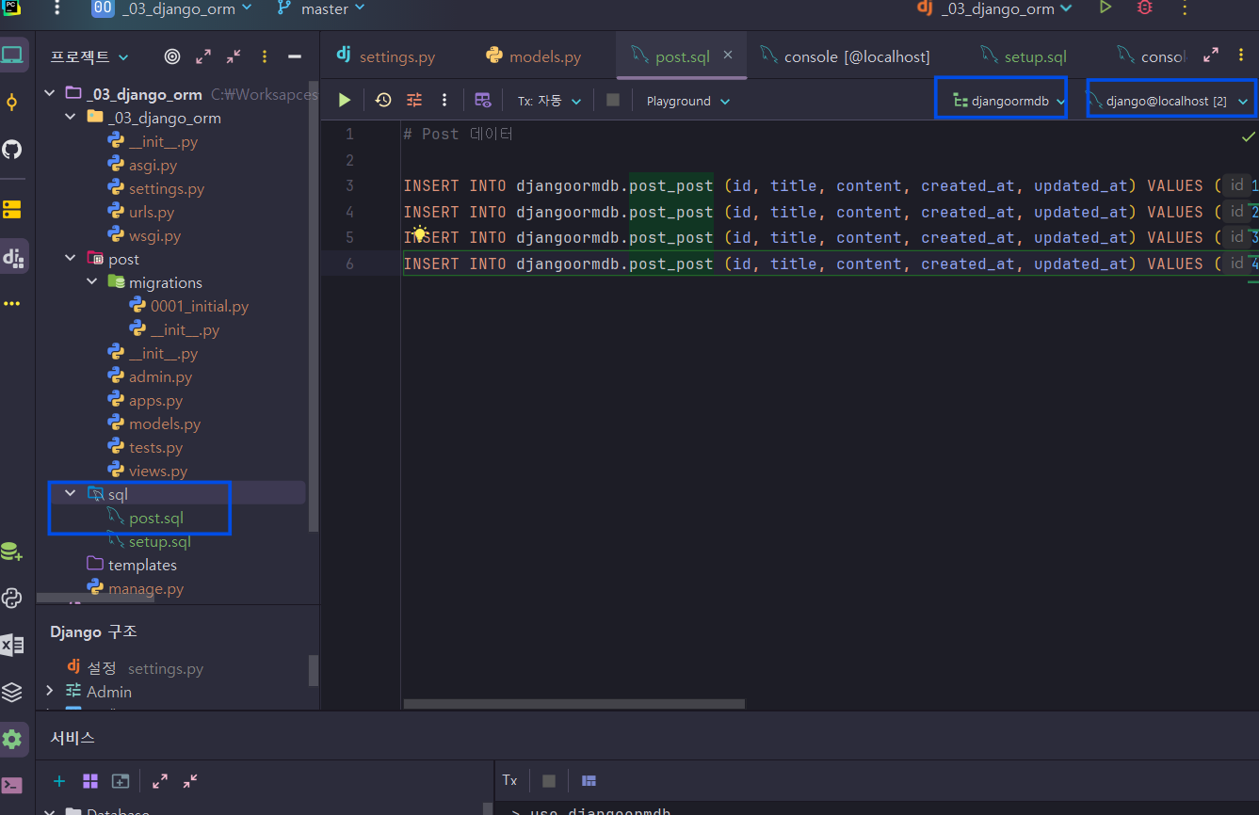Switch to the models.py tab
The image size is (1259, 815).
click(x=534, y=56)
